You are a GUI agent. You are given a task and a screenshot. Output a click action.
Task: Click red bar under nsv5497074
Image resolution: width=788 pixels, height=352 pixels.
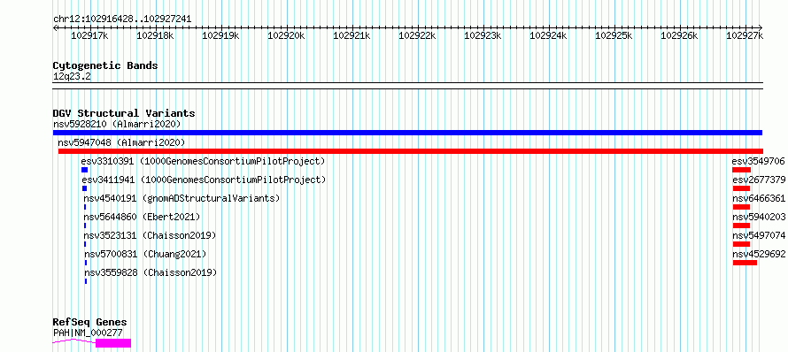pos(741,244)
